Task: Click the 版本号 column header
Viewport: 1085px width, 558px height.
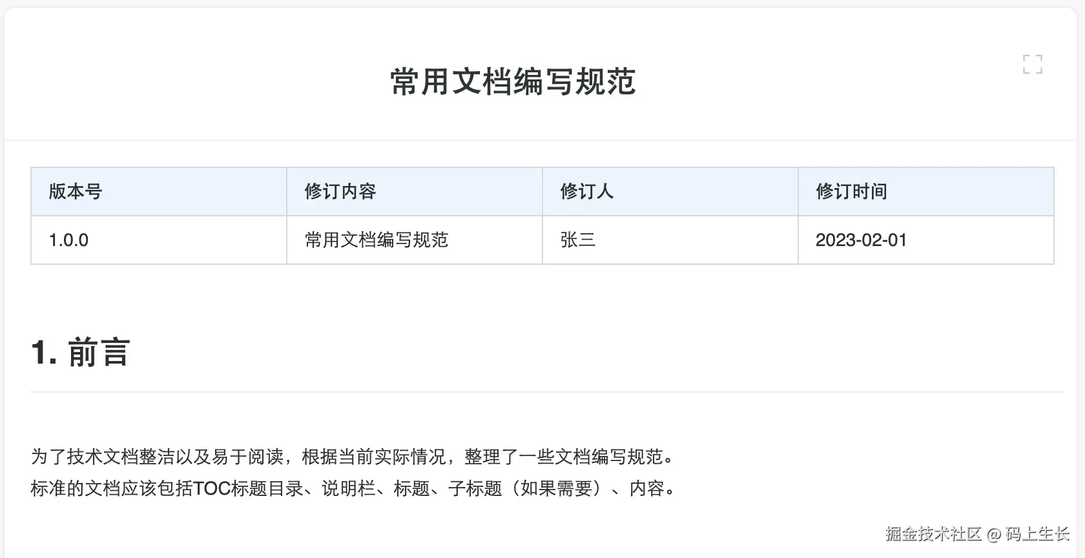Action: click(76, 191)
